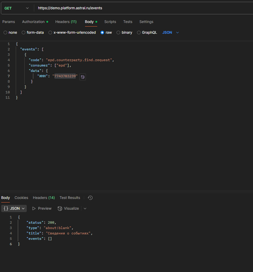Choose the GraphQL body type

pos(139,33)
